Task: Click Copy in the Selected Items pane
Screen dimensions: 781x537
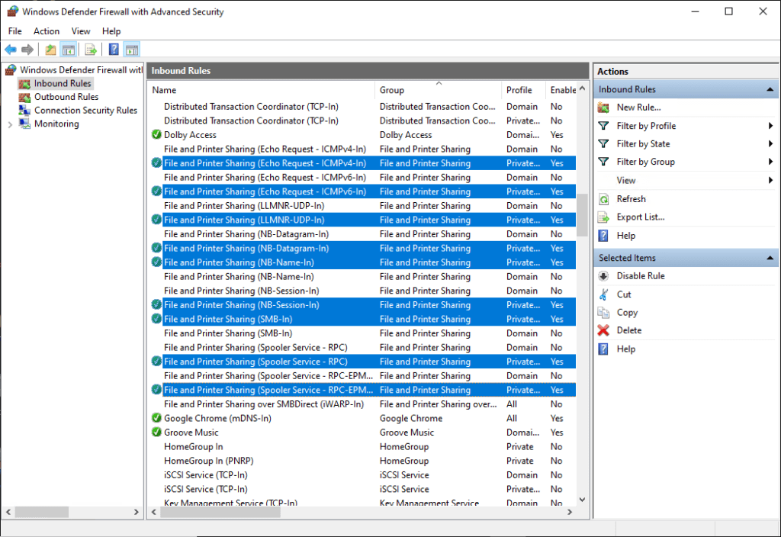Action: coord(626,312)
